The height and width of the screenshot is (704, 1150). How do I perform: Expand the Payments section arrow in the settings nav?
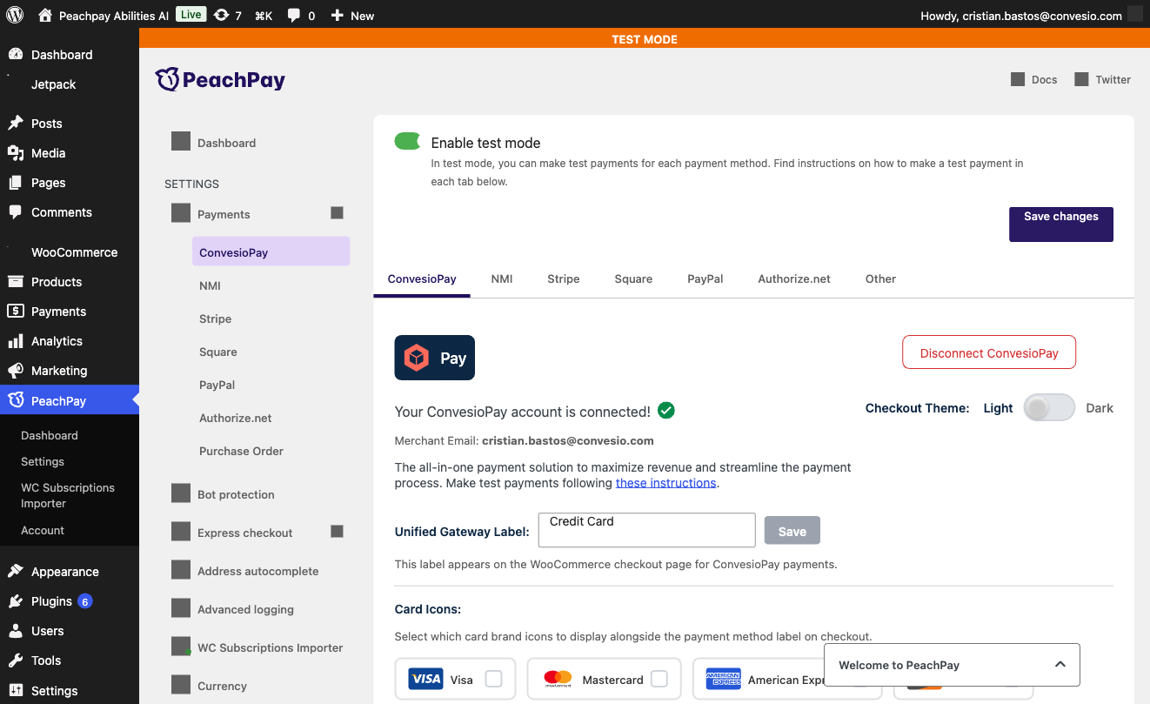(337, 213)
